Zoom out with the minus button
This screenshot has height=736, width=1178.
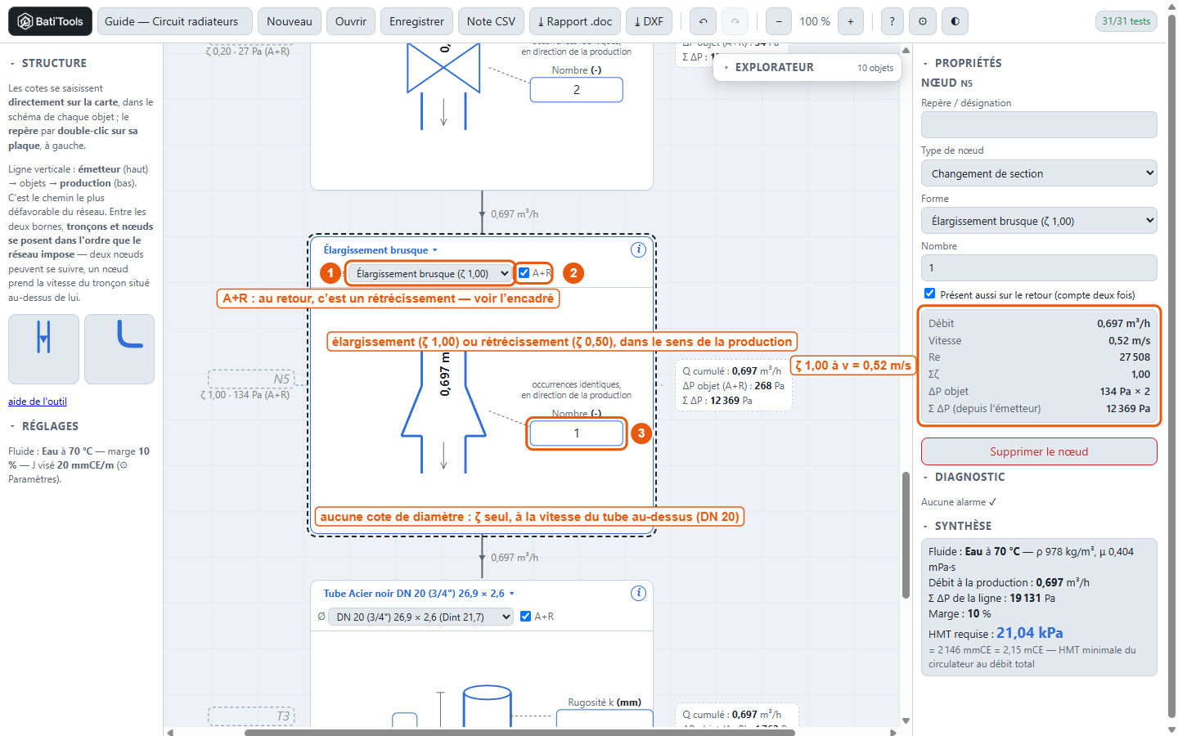pyautogui.click(x=778, y=21)
